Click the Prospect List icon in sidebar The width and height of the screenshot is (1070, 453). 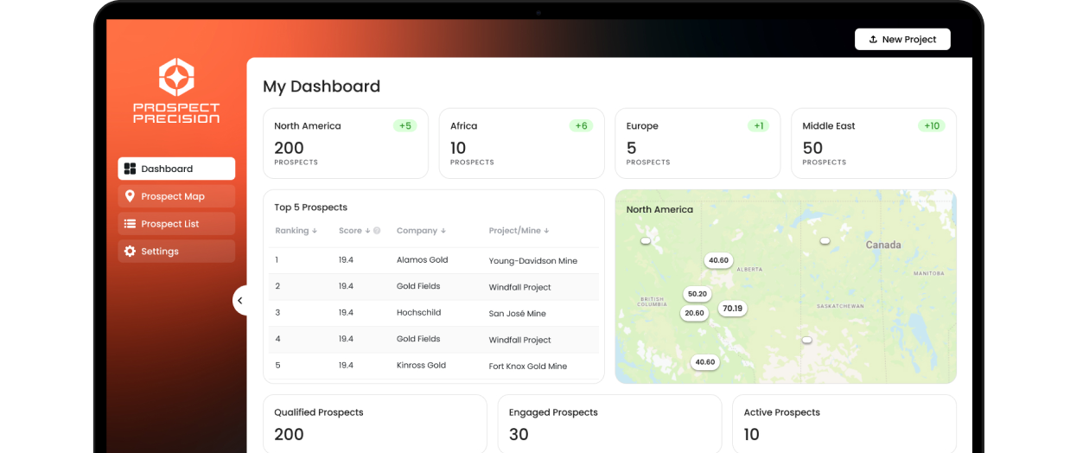tap(130, 224)
